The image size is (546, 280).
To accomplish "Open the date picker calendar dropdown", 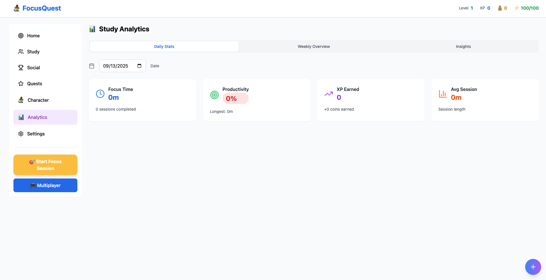I will pos(139,66).
